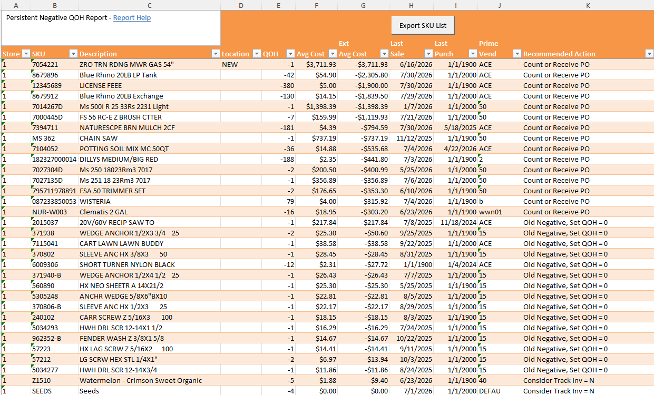Select SKU cell 8679912
This screenshot has height=395, width=654.
[x=54, y=96]
